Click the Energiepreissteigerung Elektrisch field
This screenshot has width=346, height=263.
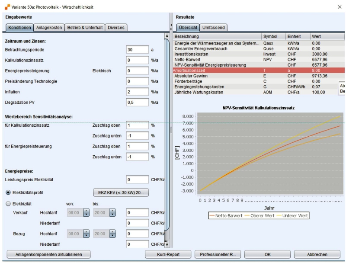[137, 71]
